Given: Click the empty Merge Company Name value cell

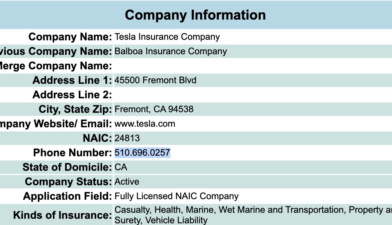Looking at the screenshot, I should (x=253, y=66).
